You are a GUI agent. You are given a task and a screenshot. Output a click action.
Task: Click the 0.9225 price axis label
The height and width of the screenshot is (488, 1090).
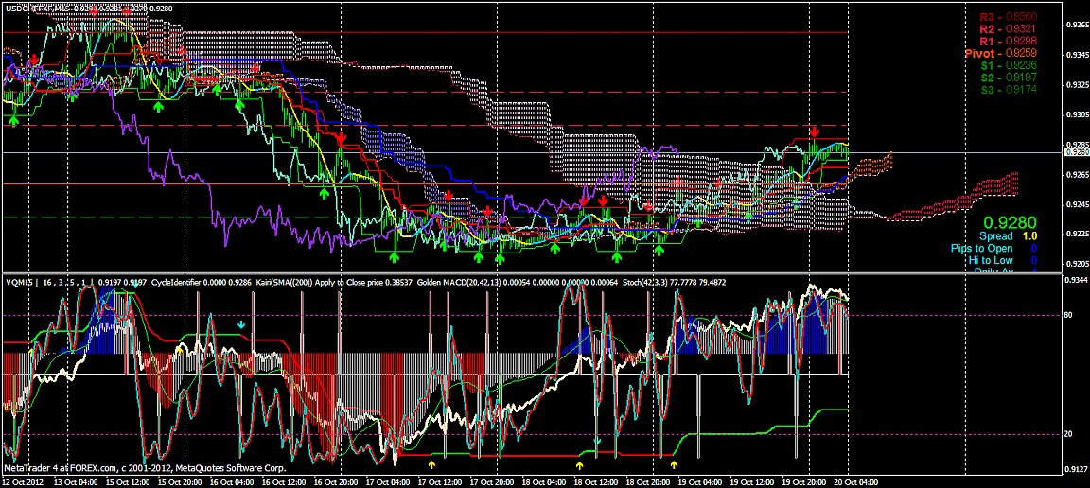pos(1077,235)
